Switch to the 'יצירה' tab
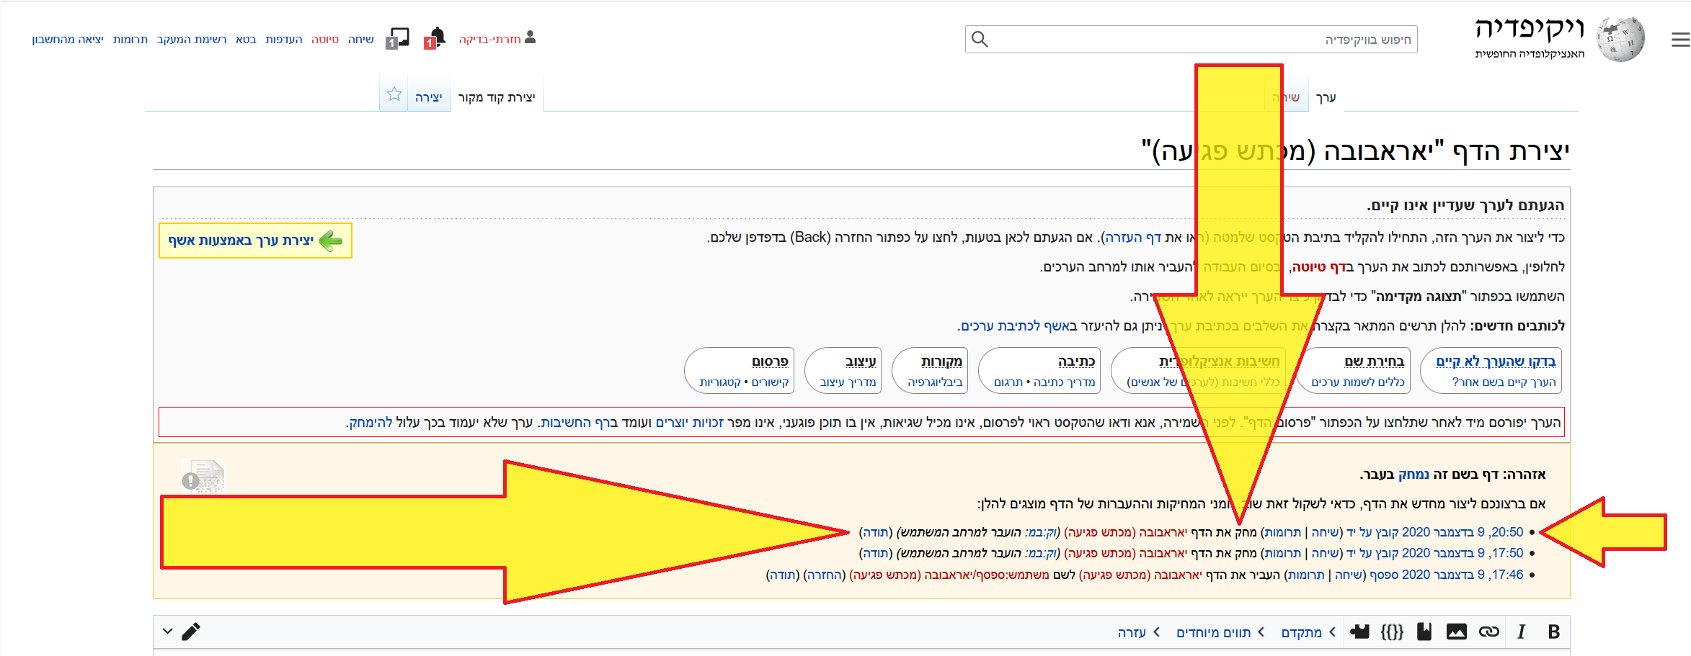Viewport: 1691px width, 656px height. click(x=429, y=97)
